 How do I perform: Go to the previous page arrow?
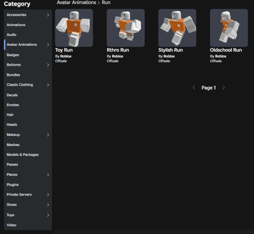click(x=194, y=88)
